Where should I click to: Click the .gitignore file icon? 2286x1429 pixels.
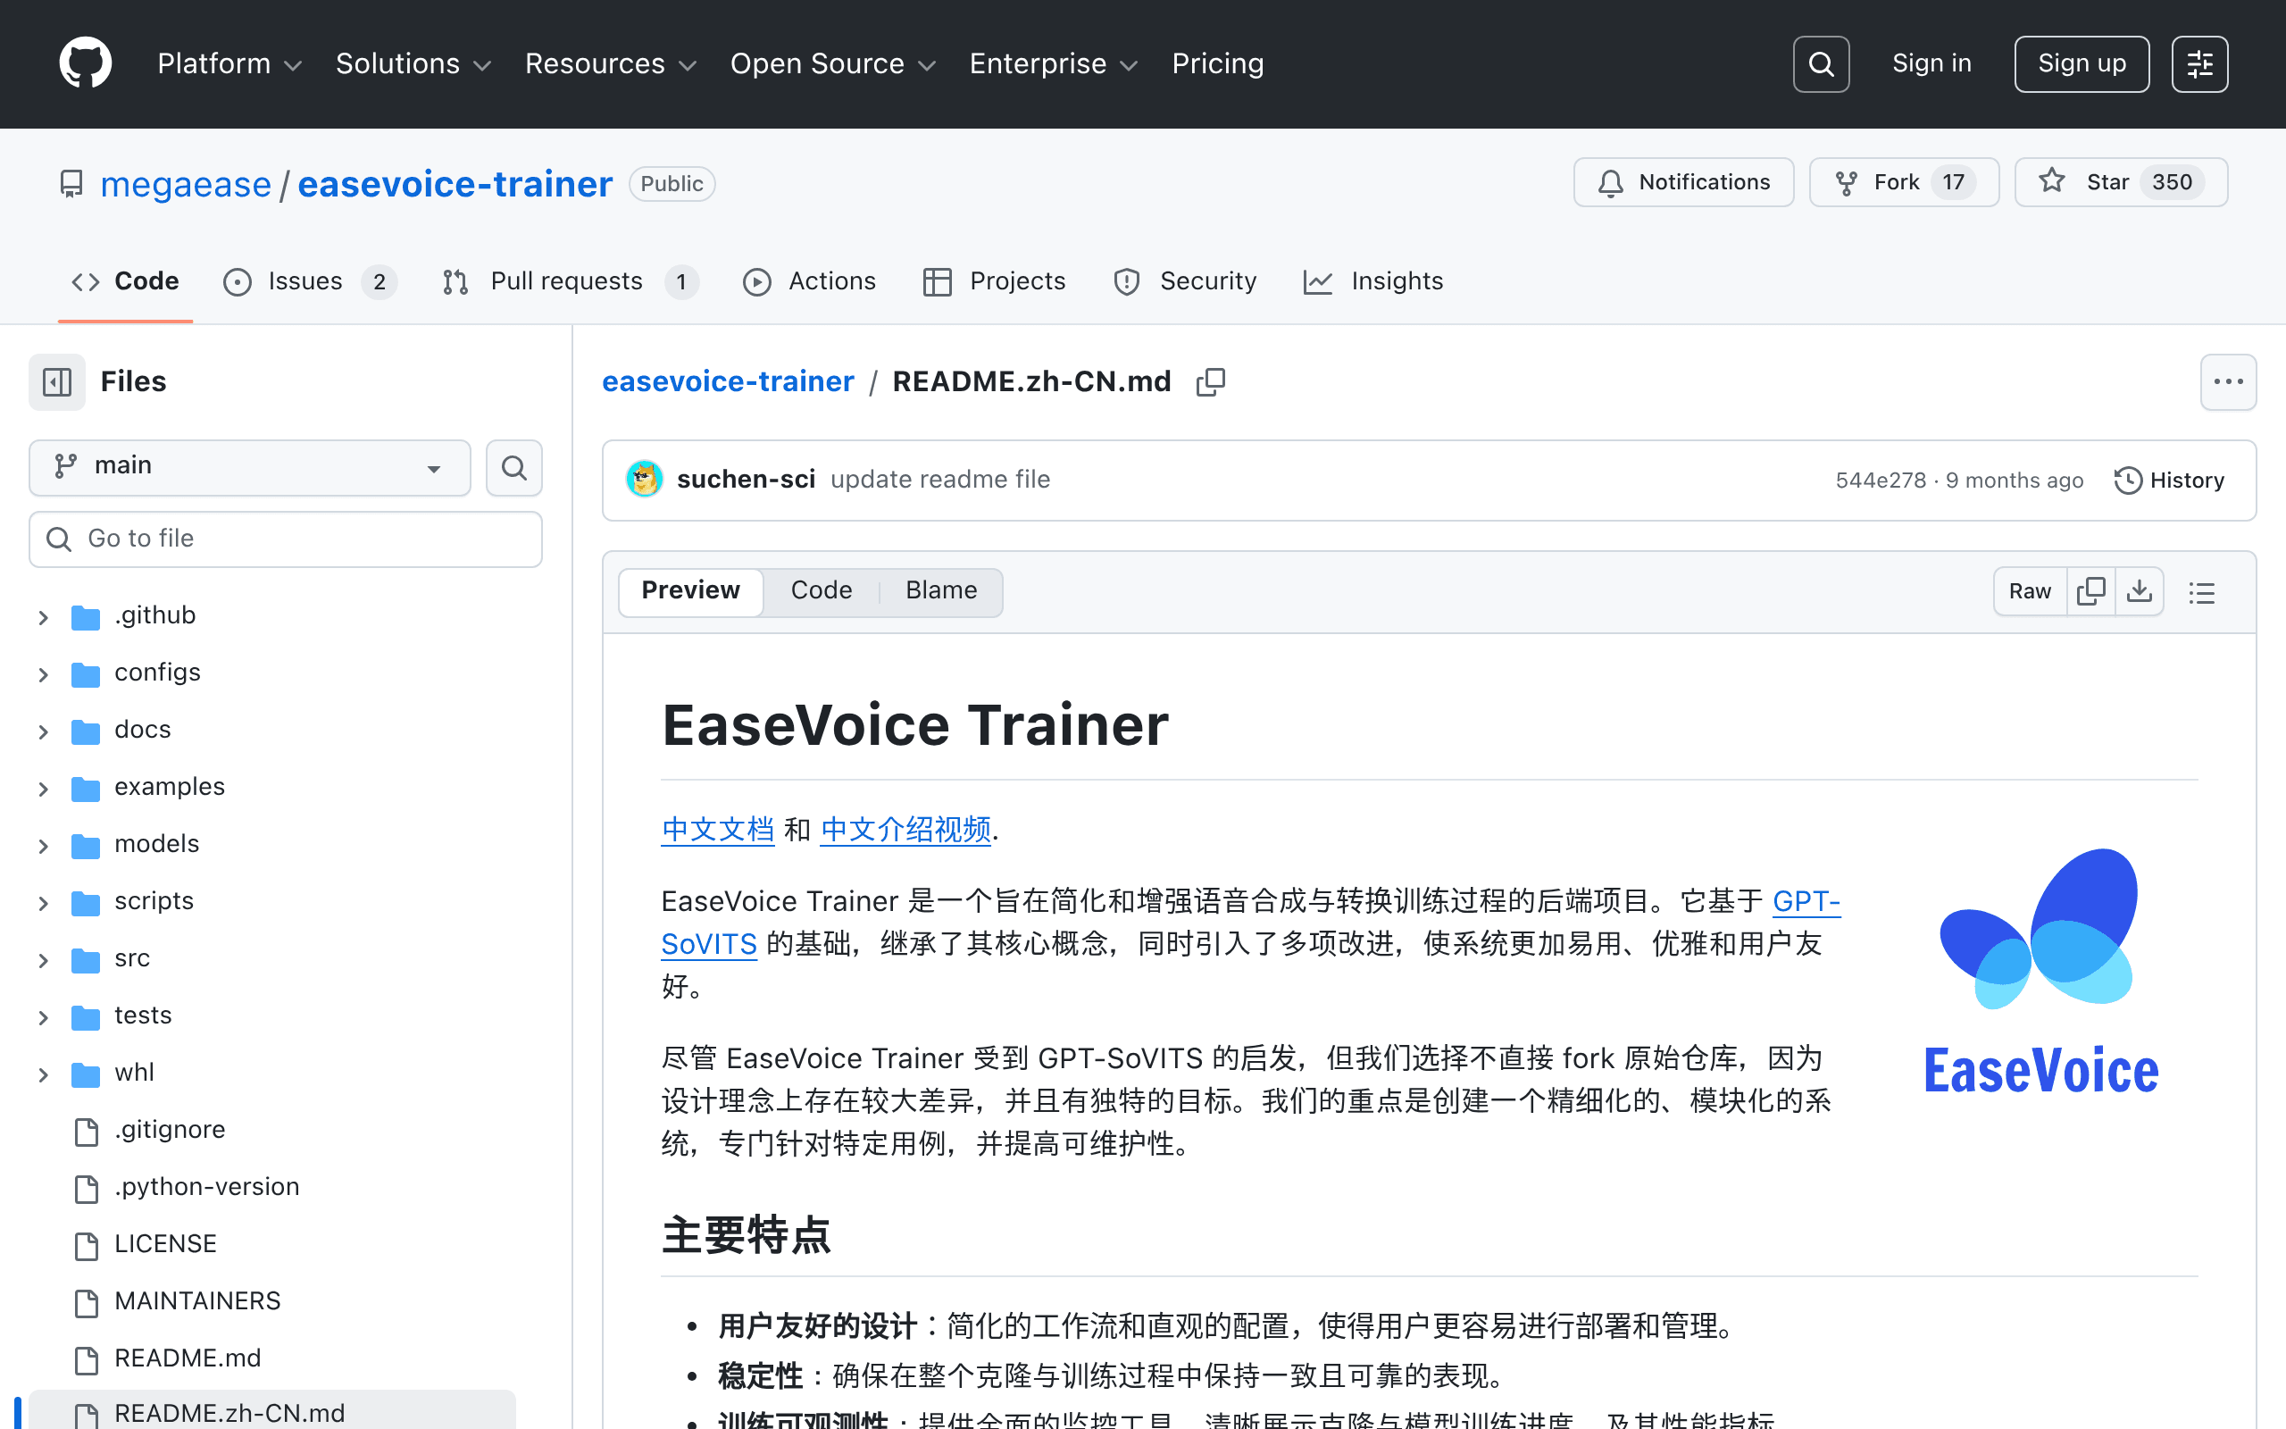pyautogui.click(x=86, y=1131)
